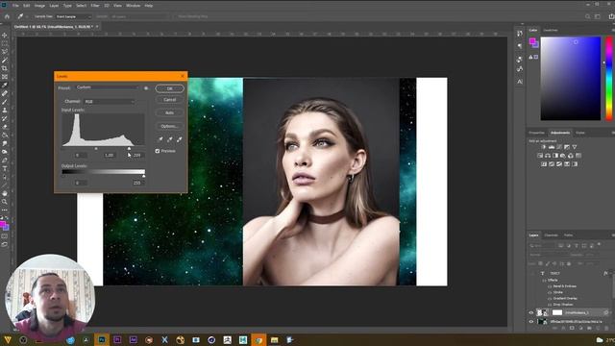Select the Crop tool
This screenshot has width=615, height=346.
point(5,68)
